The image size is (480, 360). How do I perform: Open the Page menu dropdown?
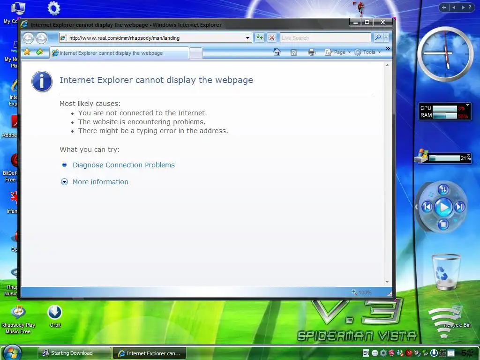click(x=337, y=52)
